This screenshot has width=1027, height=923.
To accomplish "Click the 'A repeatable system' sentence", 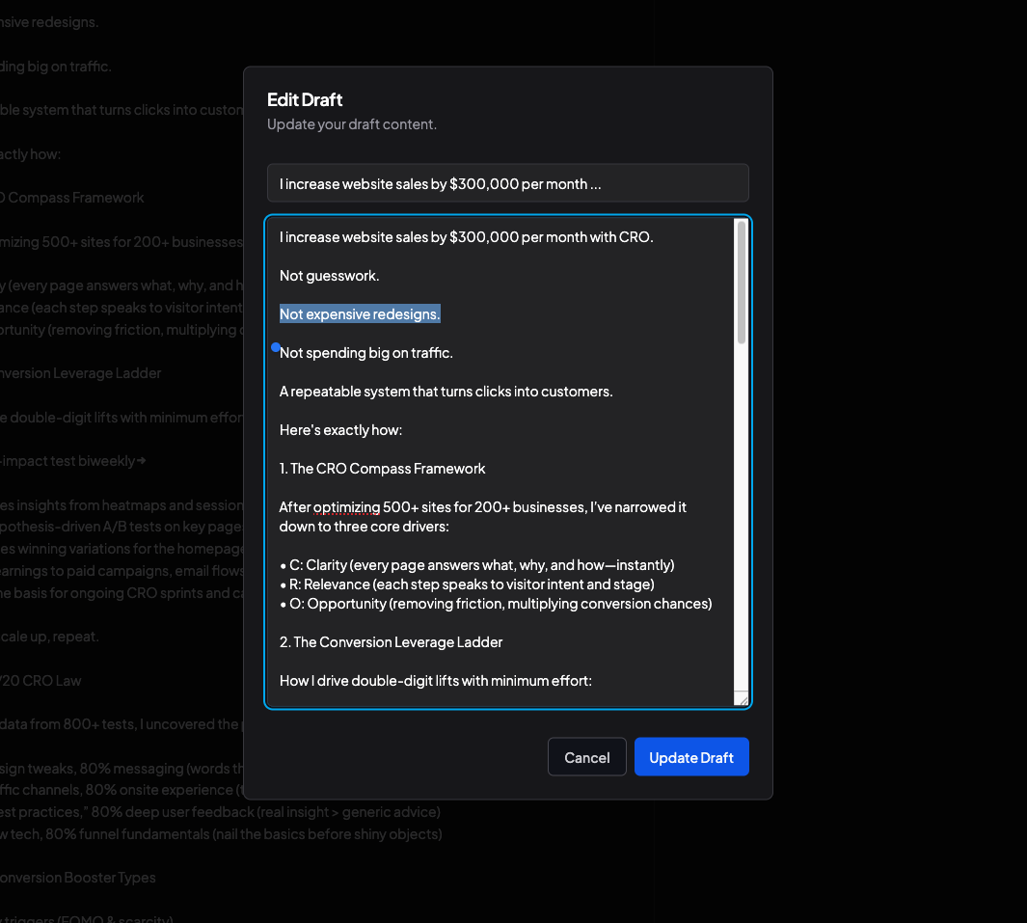I will tap(446, 392).
